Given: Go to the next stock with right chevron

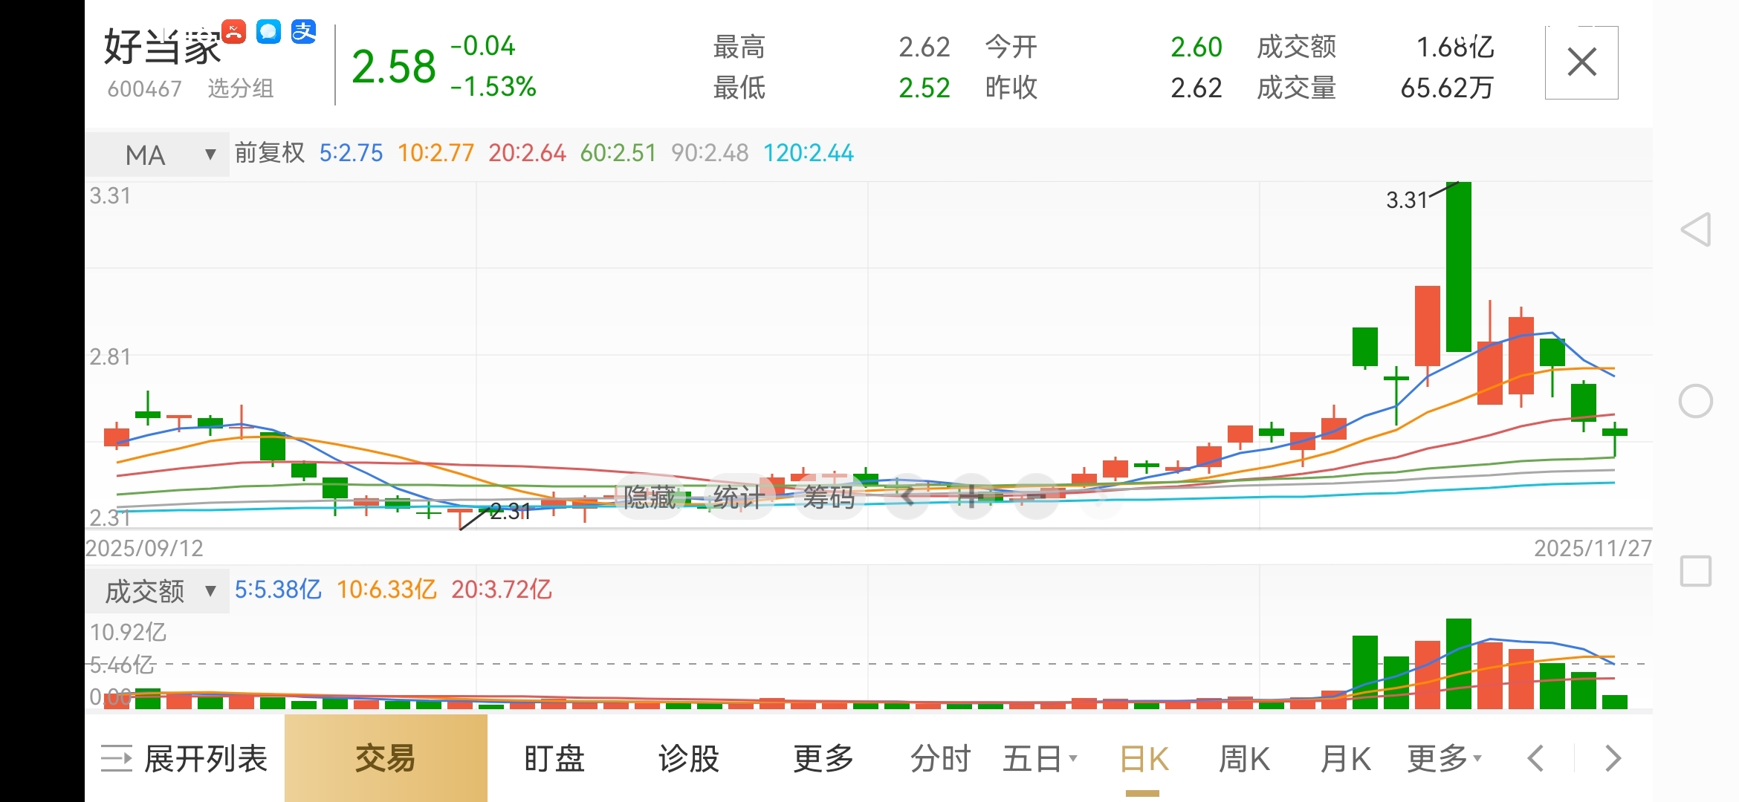Looking at the screenshot, I should 1613,759.
